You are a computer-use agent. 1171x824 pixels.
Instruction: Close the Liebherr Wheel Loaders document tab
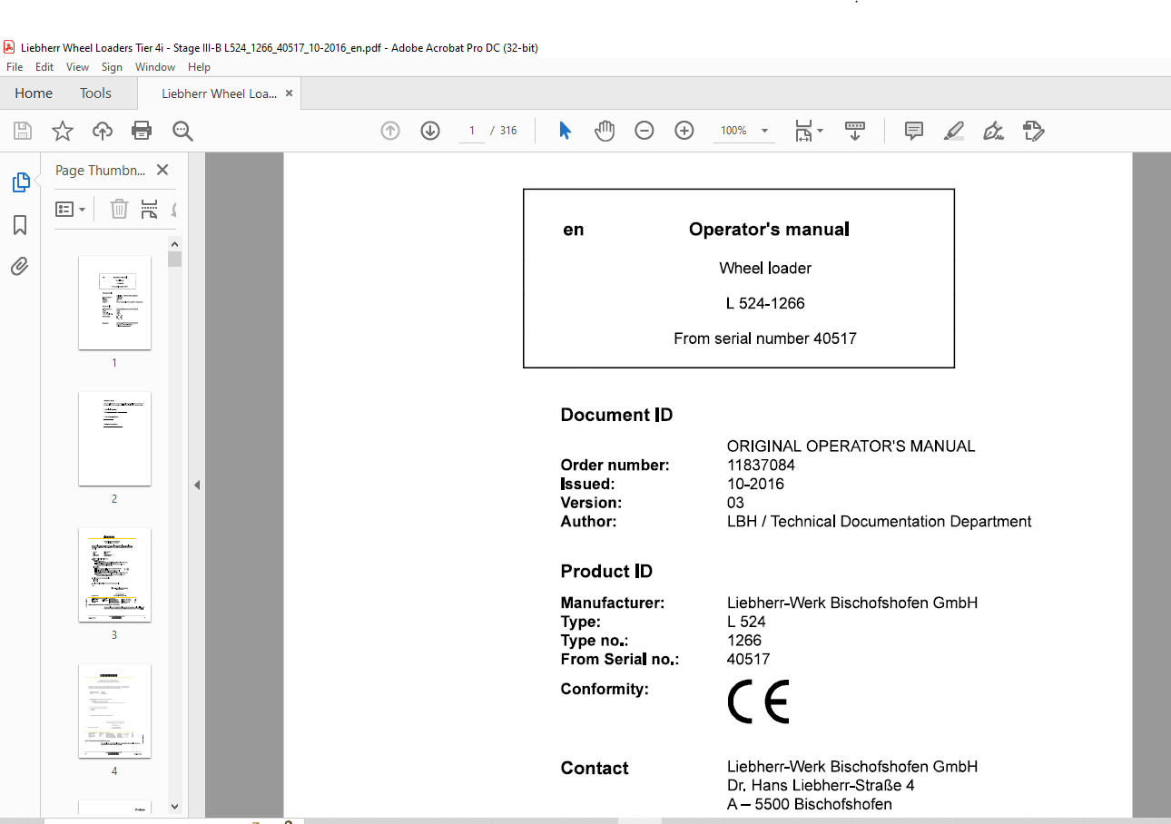(289, 93)
